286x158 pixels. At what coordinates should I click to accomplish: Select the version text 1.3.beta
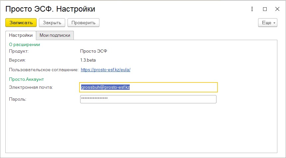click(88, 60)
